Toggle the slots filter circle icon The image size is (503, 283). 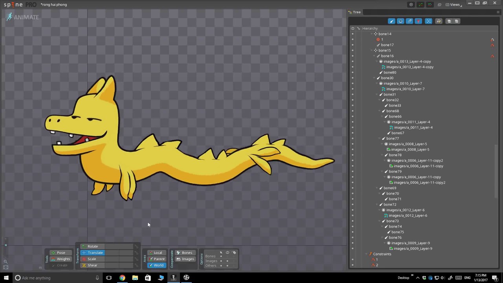coord(400,21)
